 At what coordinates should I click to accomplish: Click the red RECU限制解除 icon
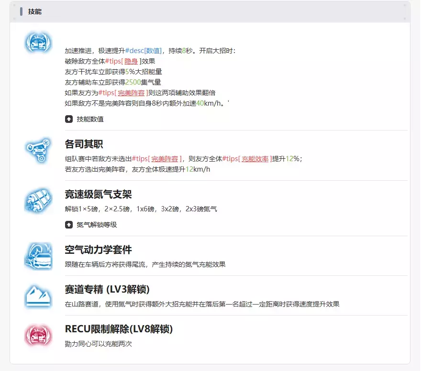click(38, 335)
